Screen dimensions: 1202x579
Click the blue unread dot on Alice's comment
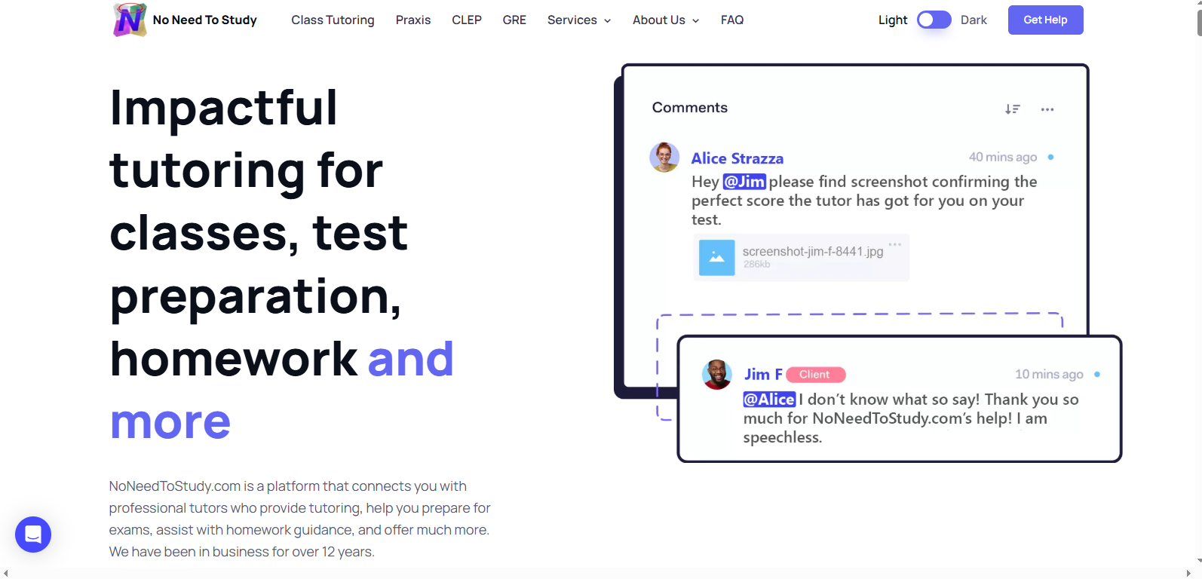(x=1050, y=157)
